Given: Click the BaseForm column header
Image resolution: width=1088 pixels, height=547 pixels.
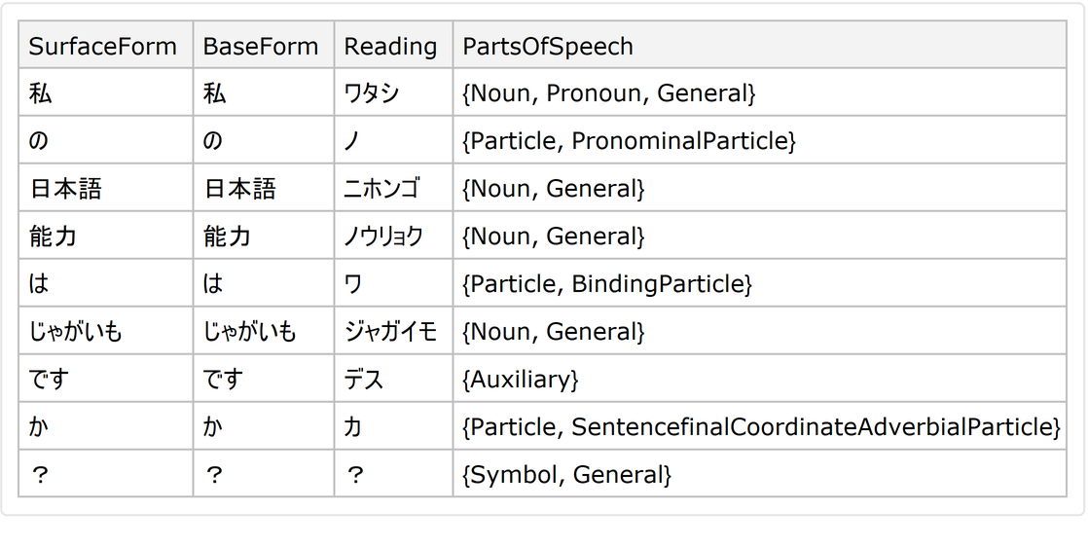Looking at the screenshot, I should 261,46.
